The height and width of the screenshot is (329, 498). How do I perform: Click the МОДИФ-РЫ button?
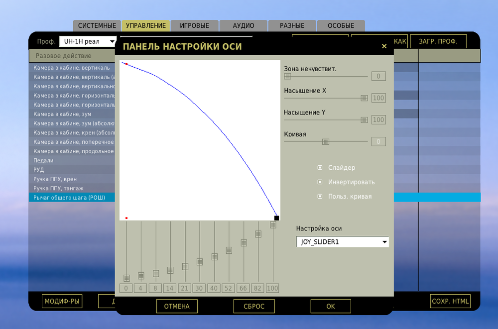62,301
